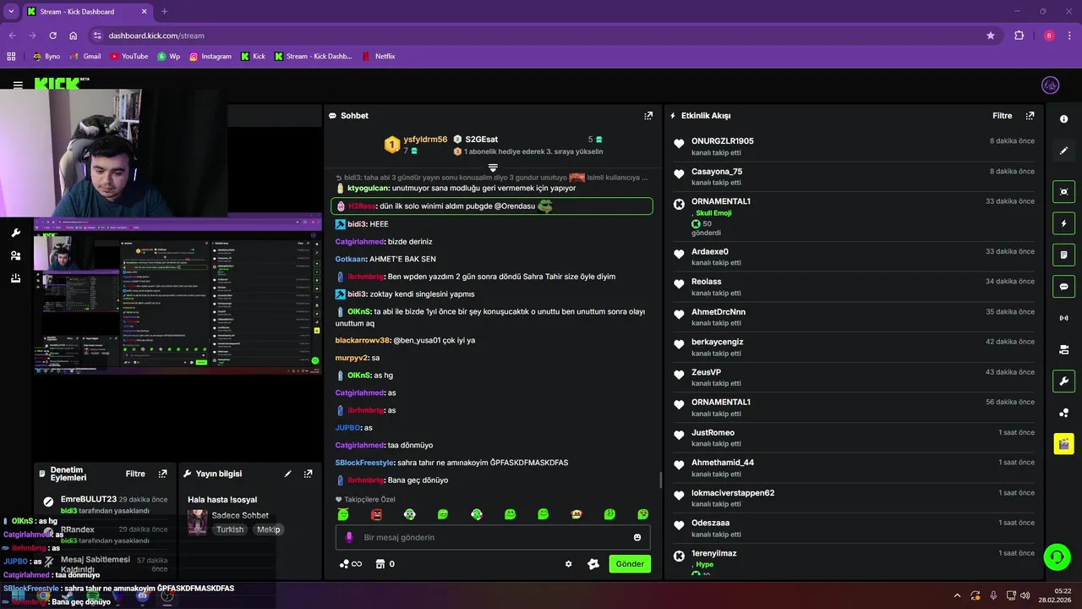Screen dimensions: 1082x609
Task: Open a new browser tab
Action: [x=165, y=12]
